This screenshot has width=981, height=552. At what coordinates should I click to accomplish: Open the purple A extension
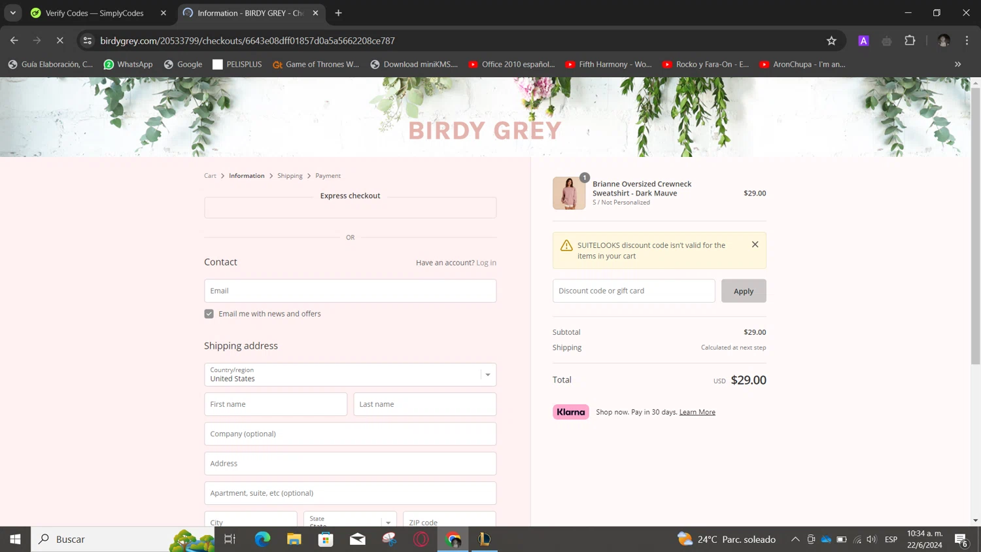click(x=863, y=41)
